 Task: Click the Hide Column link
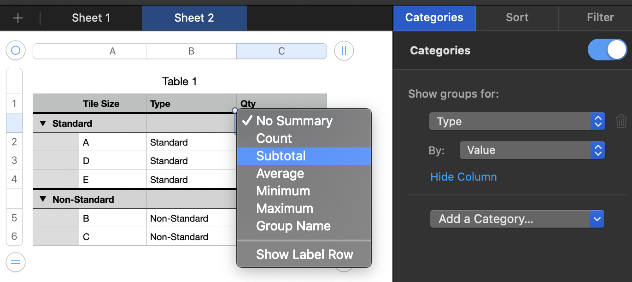pyautogui.click(x=463, y=177)
